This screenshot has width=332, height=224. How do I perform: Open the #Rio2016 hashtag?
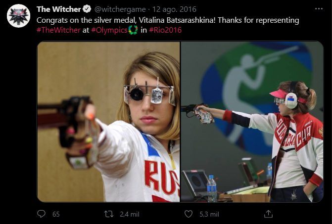[165, 30]
